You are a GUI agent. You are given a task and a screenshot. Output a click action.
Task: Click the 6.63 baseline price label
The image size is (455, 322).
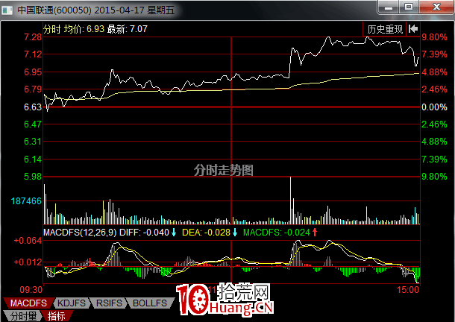coord(33,107)
